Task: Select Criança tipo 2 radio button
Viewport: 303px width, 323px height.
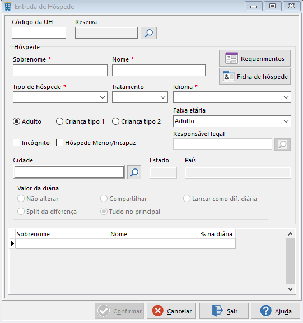Action: point(115,121)
